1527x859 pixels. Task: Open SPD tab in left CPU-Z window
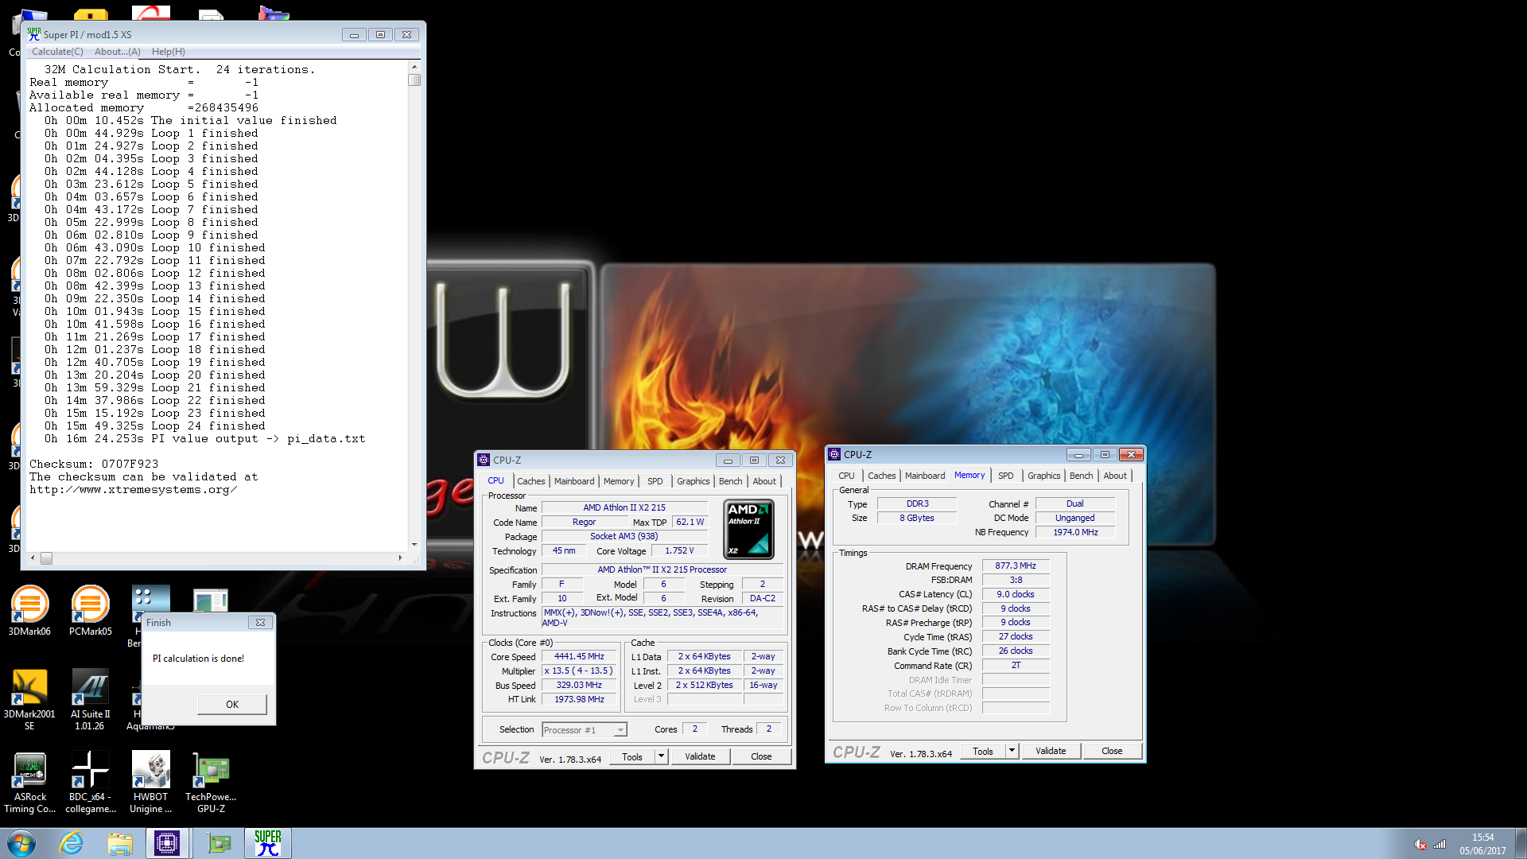click(655, 481)
